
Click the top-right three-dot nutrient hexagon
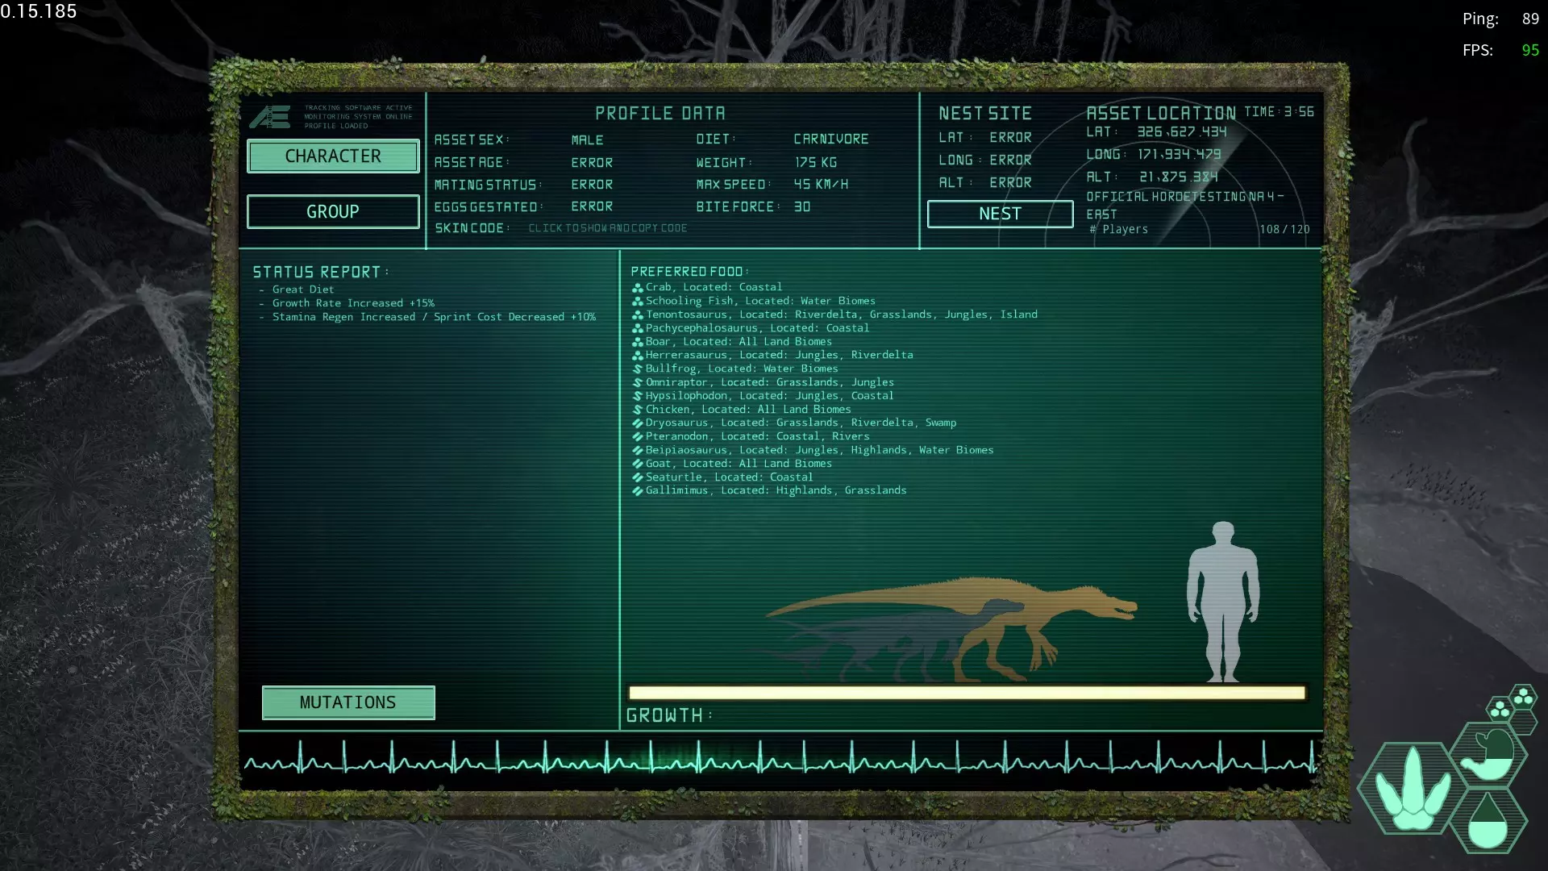tap(1523, 697)
